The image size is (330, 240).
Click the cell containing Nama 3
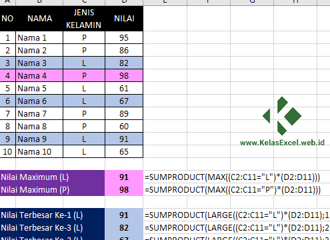[x=39, y=63]
